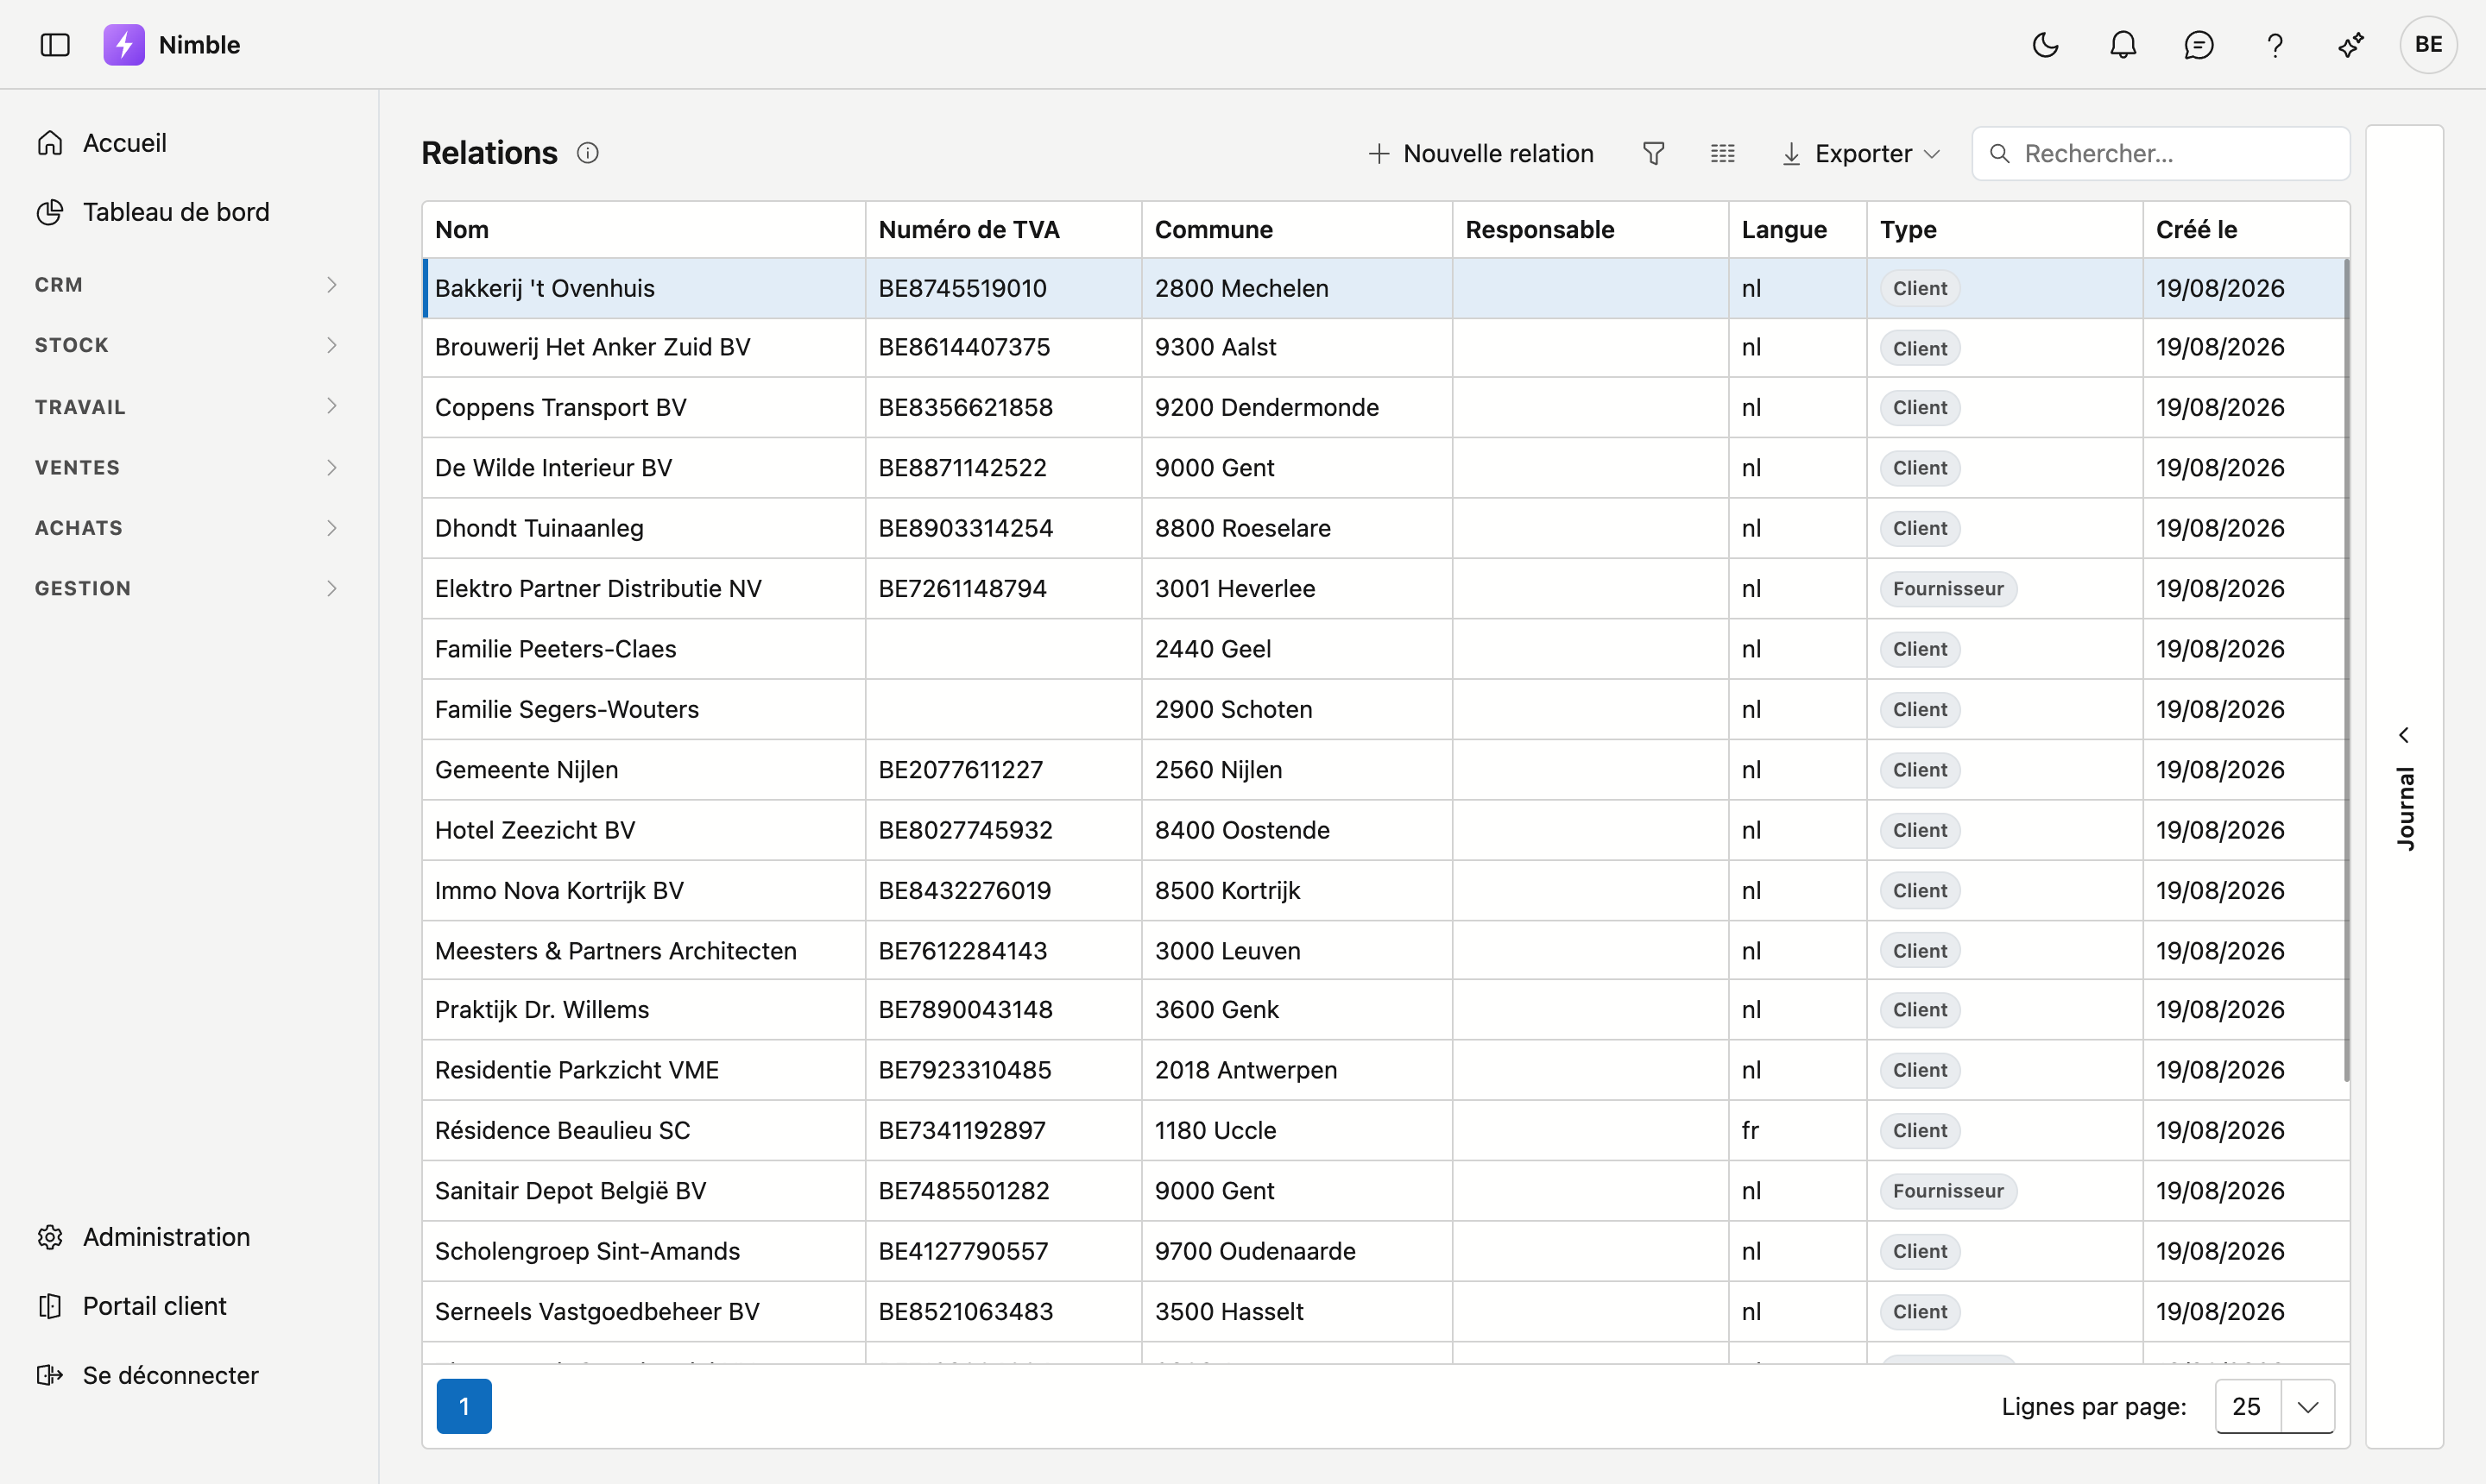The image size is (2486, 1484).
Task: Expand the Journal side panel
Action: pos(2405,786)
